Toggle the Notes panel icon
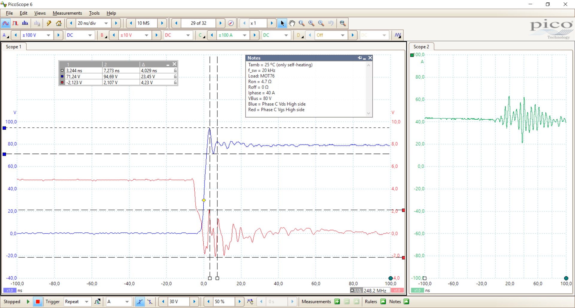Image resolution: width=575 pixels, height=308 pixels. (406, 301)
